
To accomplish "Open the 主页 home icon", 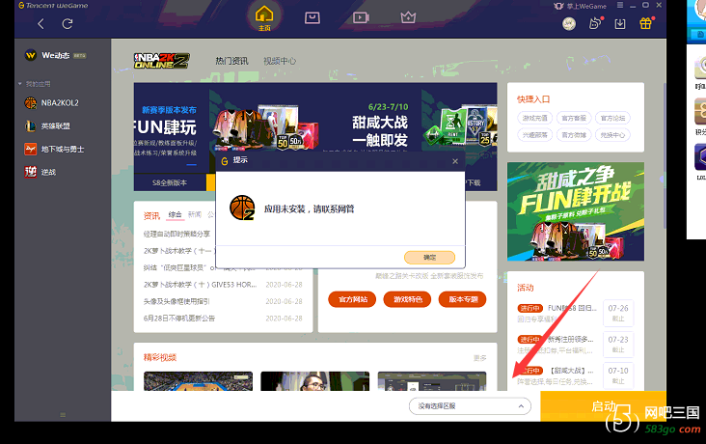I will click(x=264, y=18).
